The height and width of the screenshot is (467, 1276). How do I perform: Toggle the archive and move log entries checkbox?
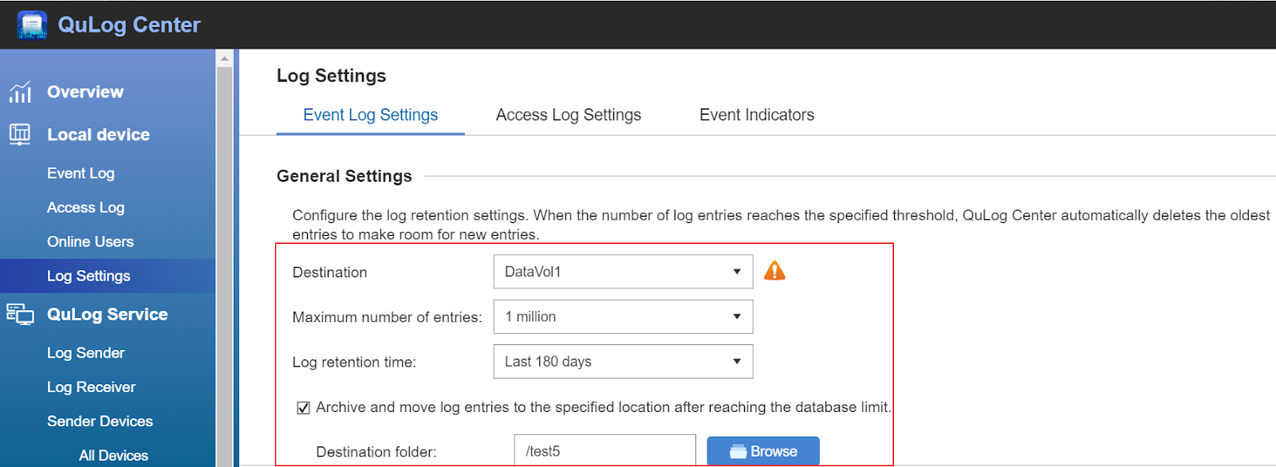(303, 408)
